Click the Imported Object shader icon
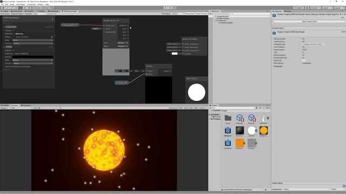The height and width of the screenshot is (194, 346). (274, 33)
